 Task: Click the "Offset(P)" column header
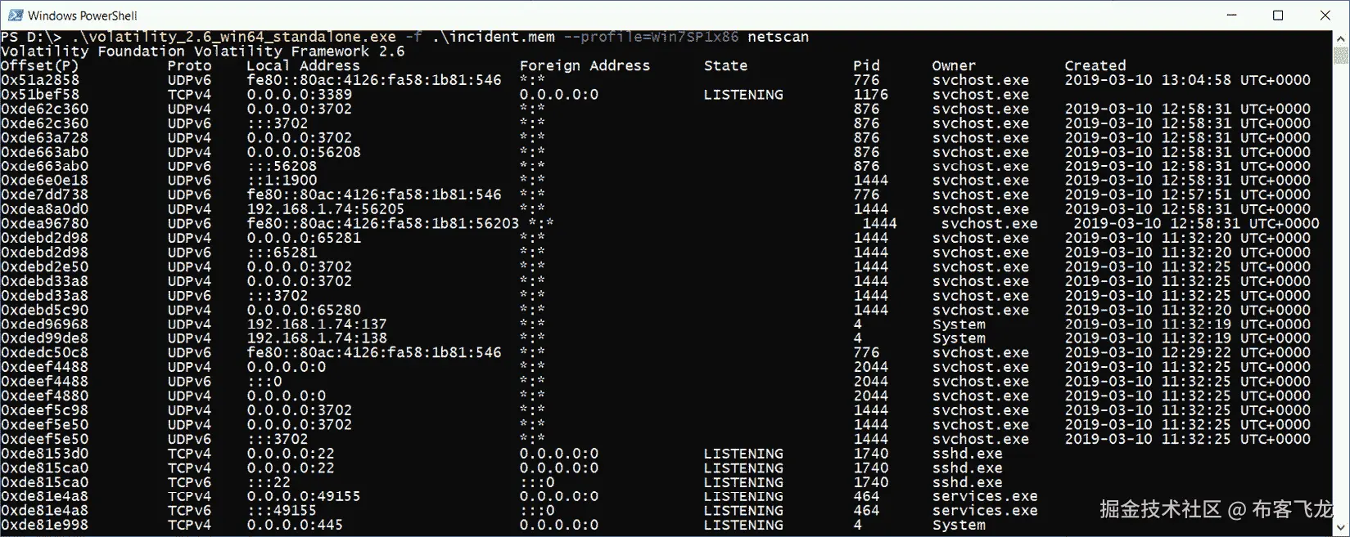39,65
